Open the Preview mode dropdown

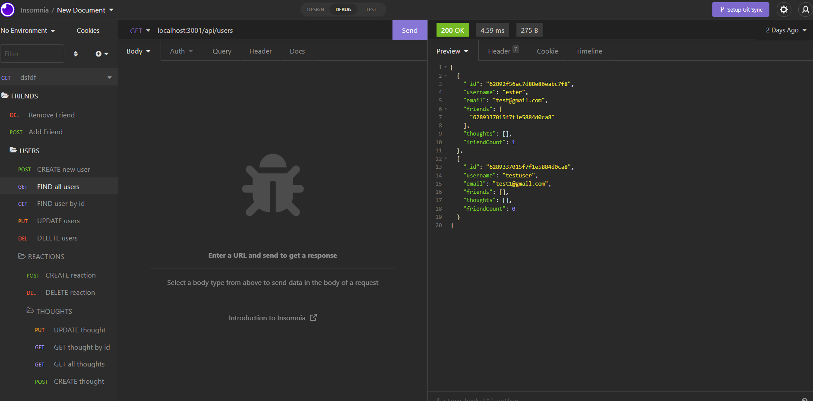click(x=452, y=51)
